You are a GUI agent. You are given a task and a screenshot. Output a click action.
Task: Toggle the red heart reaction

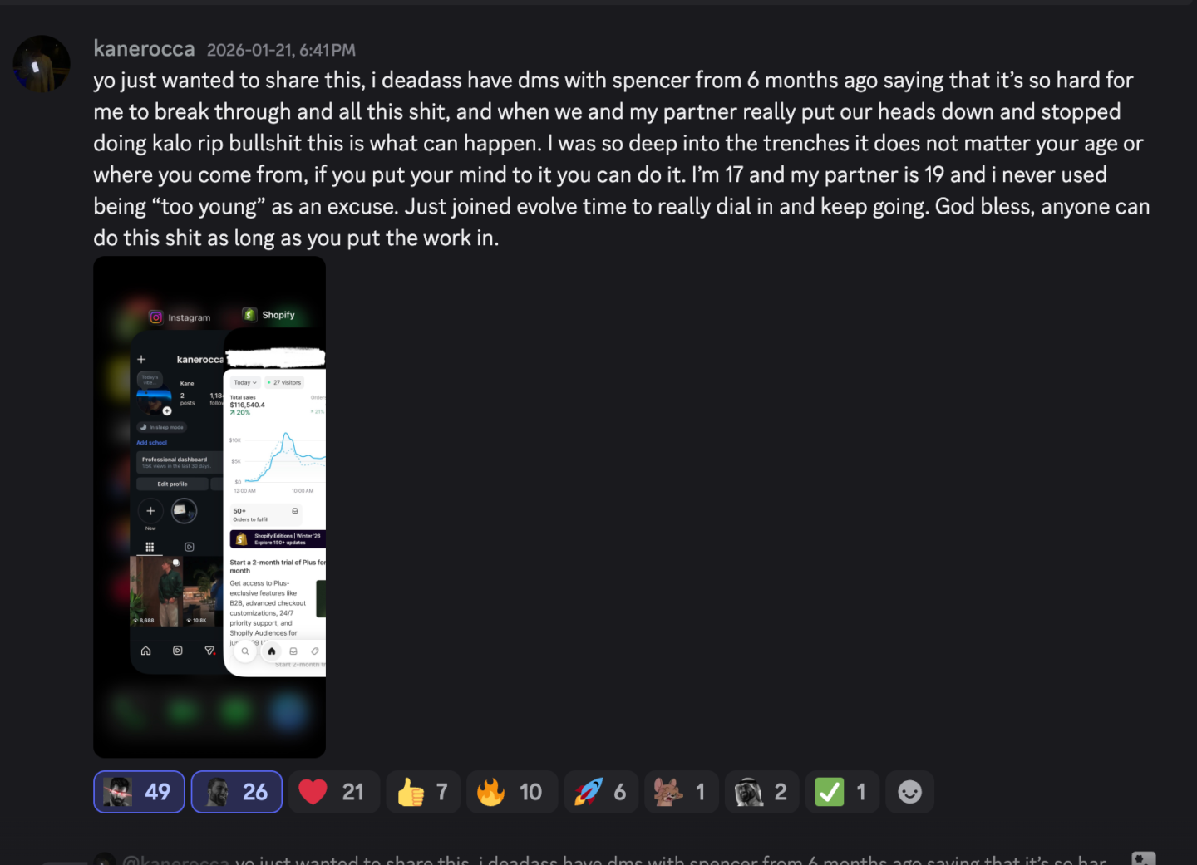(334, 792)
